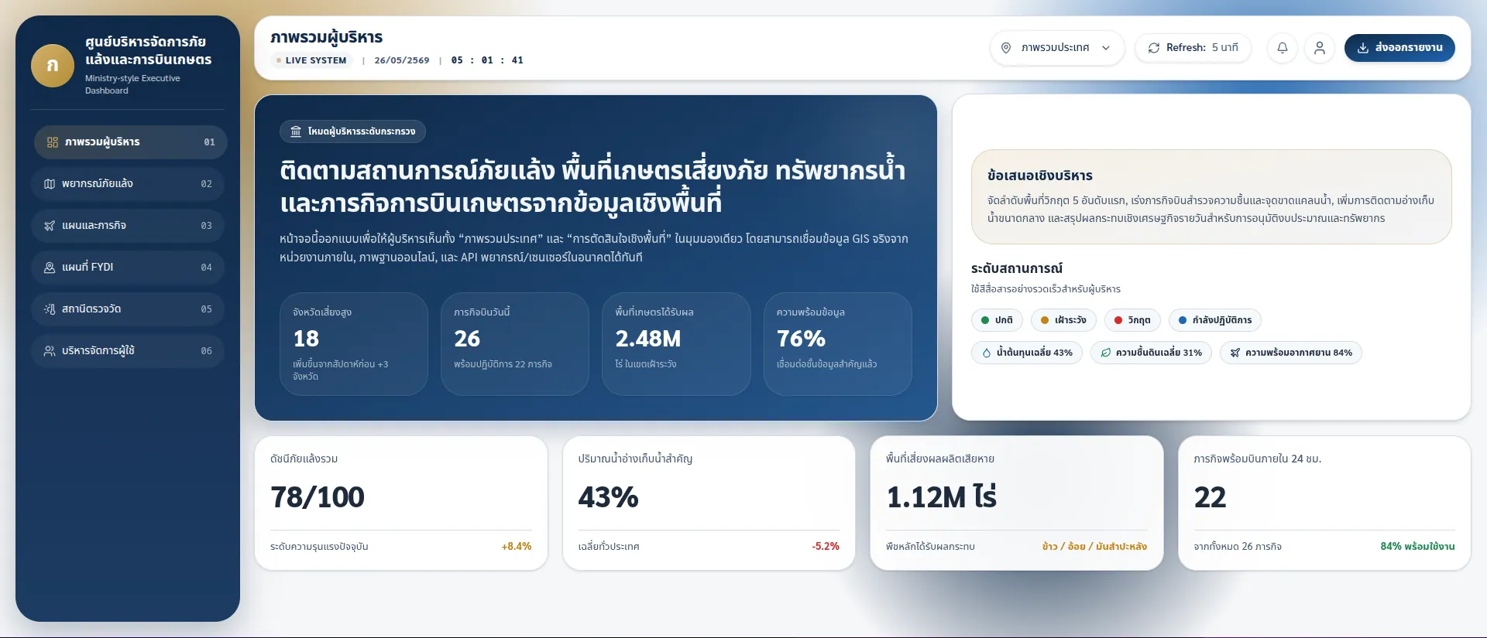Click the dashboard grid icon beside ภาพรวมผู้บริหาร
This screenshot has height=638, width=1487.
click(53, 142)
